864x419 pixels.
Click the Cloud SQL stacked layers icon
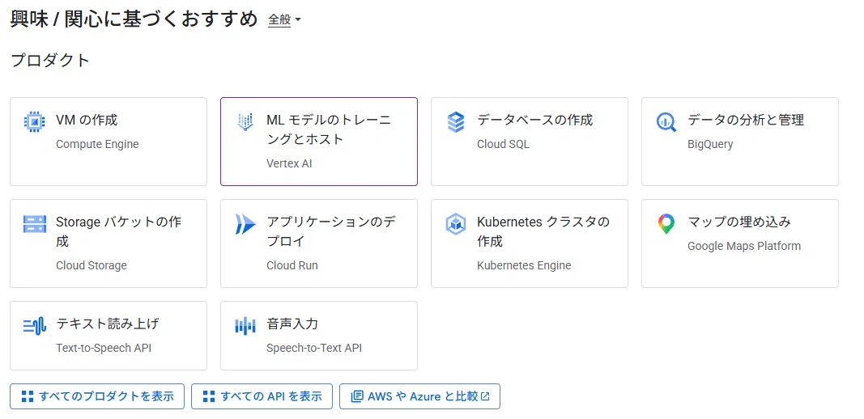[x=456, y=121]
